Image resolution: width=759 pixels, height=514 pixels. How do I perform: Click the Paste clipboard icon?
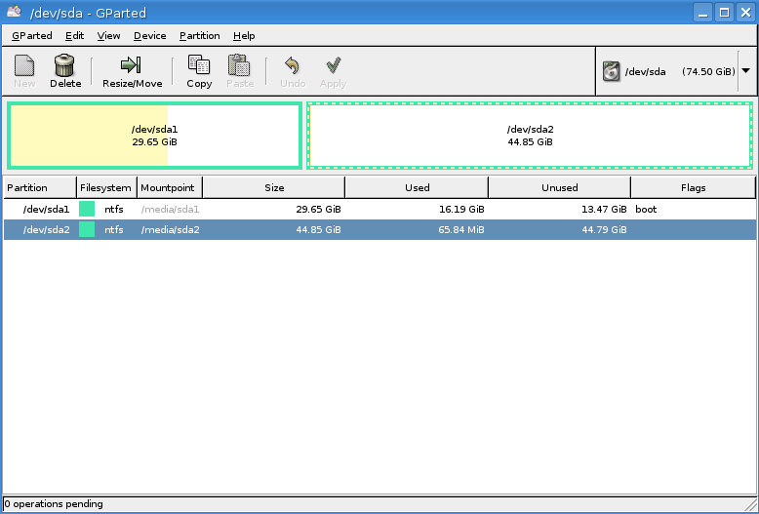(239, 65)
